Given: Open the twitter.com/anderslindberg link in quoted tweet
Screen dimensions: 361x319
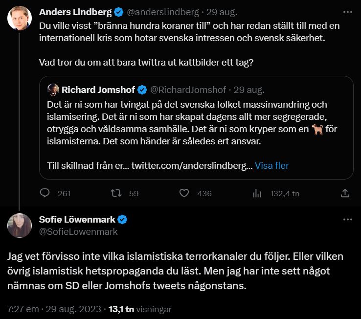Looking at the screenshot, I should click(192, 165).
